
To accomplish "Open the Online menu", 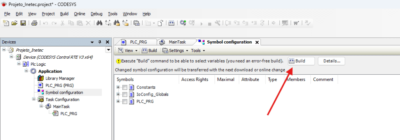I will (x=80, y=14).
